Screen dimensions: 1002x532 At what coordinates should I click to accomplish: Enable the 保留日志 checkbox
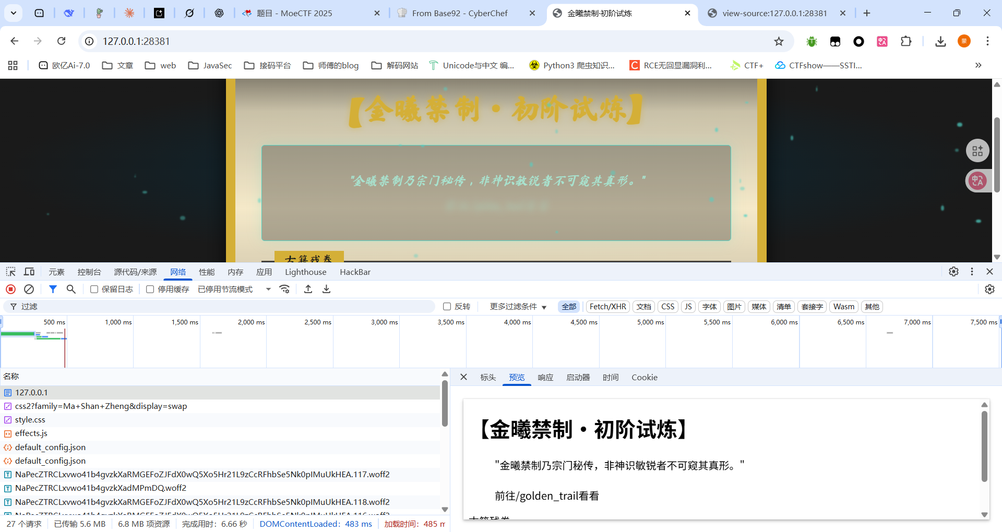tap(94, 289)
